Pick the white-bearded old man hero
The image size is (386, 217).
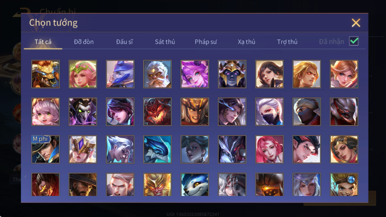(157, 74)
